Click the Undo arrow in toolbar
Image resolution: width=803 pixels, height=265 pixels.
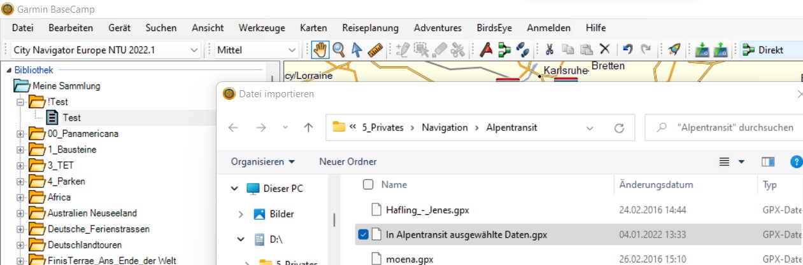tap(628, 50)
